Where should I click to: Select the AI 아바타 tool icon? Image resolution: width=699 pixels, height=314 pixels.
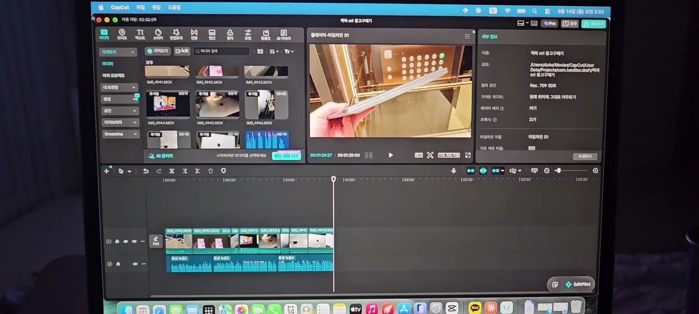point(284,34)
